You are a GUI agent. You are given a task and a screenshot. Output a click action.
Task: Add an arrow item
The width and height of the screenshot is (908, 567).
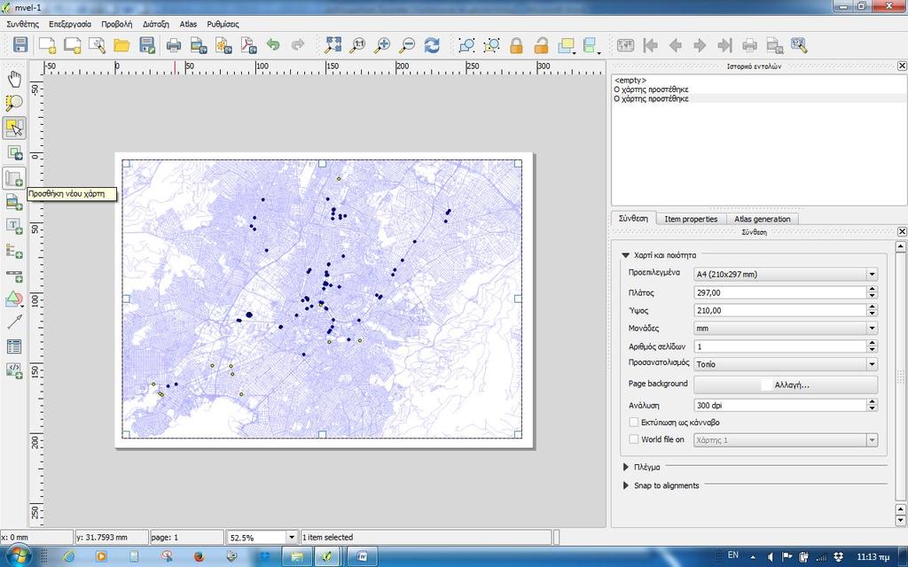14,322
